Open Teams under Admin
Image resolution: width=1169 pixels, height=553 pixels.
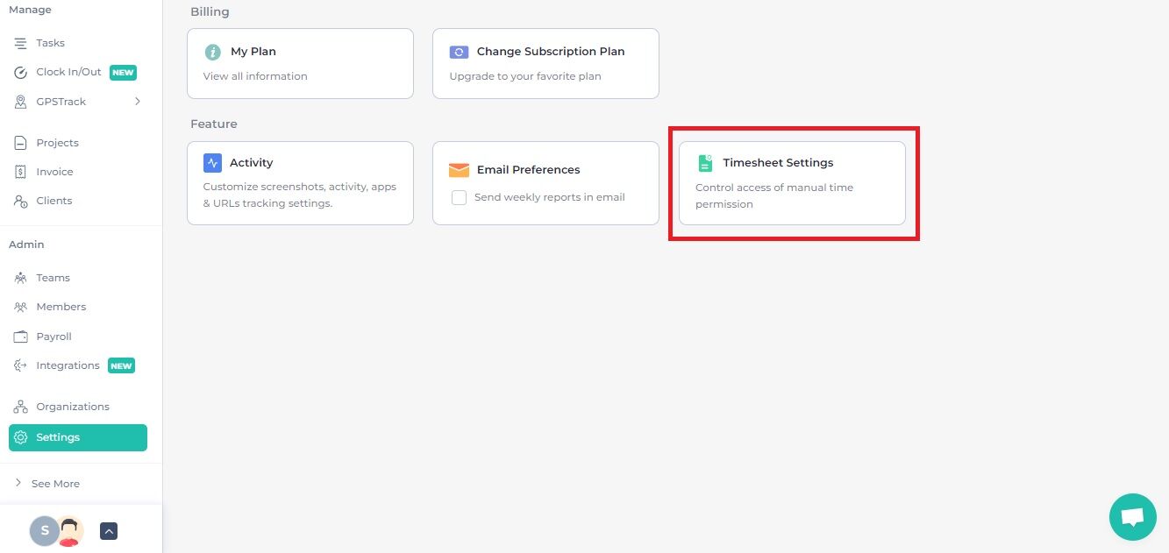pos(53,278)
